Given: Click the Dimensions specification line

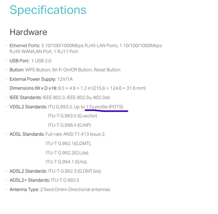Looking at the screenshot, I should pos(78,88).
